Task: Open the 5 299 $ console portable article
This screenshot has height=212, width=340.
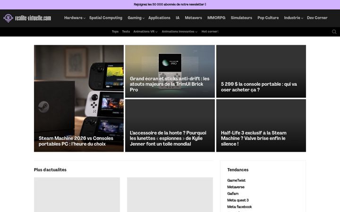Action: click(x=261, y=72)
